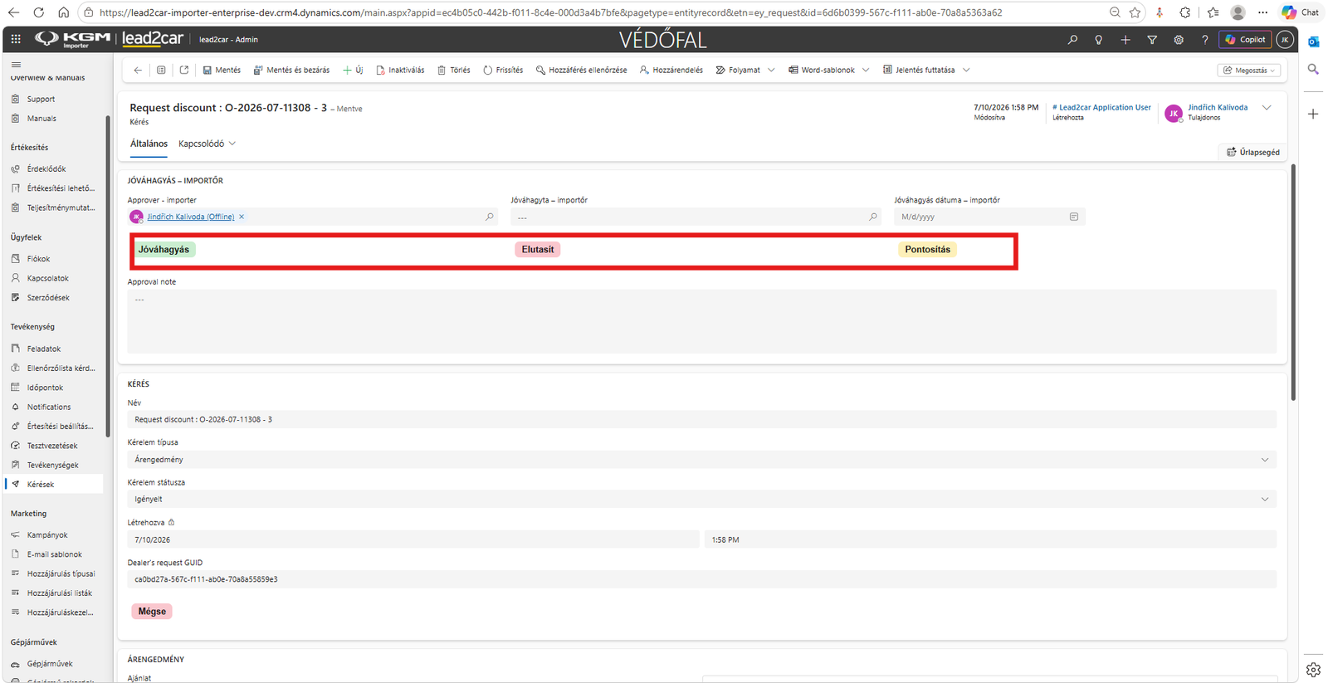
Task: Open Kérelem státusza dropdown
Action: tap(701, 500)
